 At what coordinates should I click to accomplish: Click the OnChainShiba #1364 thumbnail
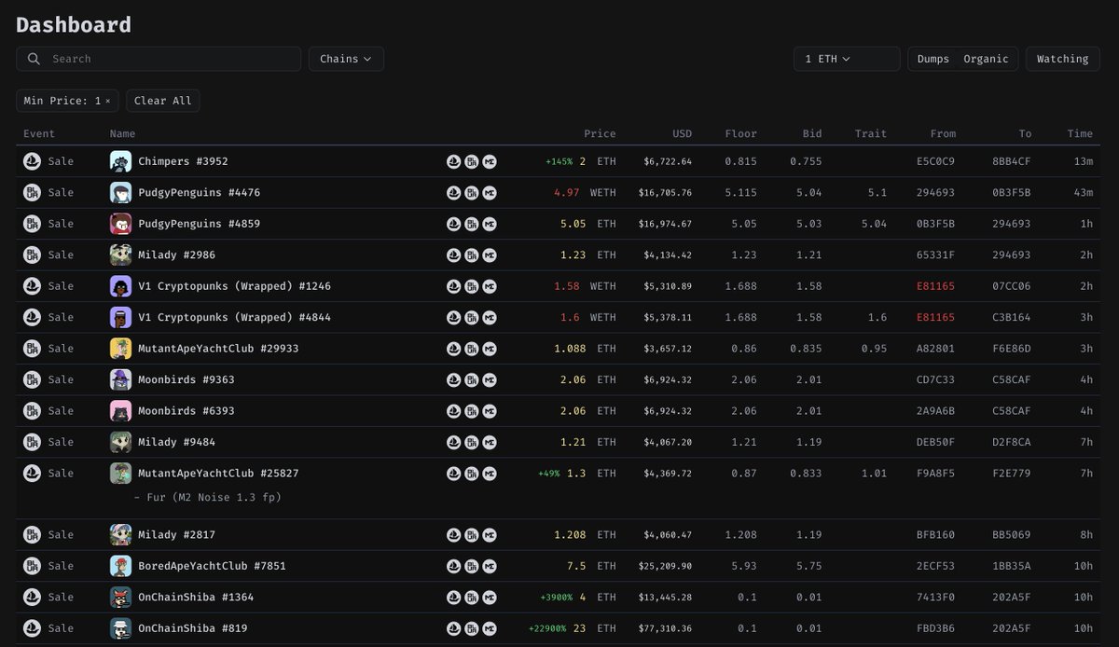pos(120,597)
